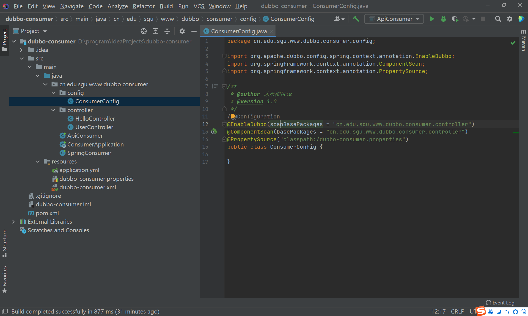This screenshot has height=316, width=528.
Task: Toggle moon mode icon in IME bar
Action: pyautogui.click(x=499, y=312)
